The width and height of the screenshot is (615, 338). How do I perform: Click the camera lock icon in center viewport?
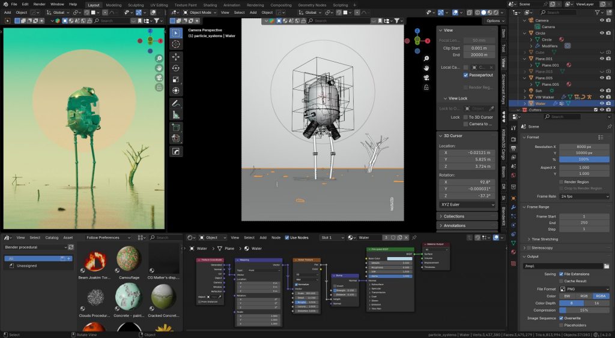pos(426,87)
